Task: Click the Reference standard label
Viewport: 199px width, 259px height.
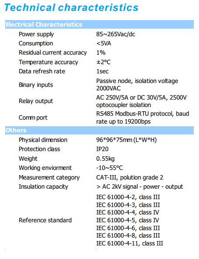Action: [45, 220]
